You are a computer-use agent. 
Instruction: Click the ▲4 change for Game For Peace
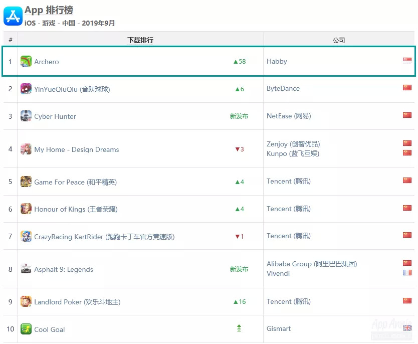[240, 182]
